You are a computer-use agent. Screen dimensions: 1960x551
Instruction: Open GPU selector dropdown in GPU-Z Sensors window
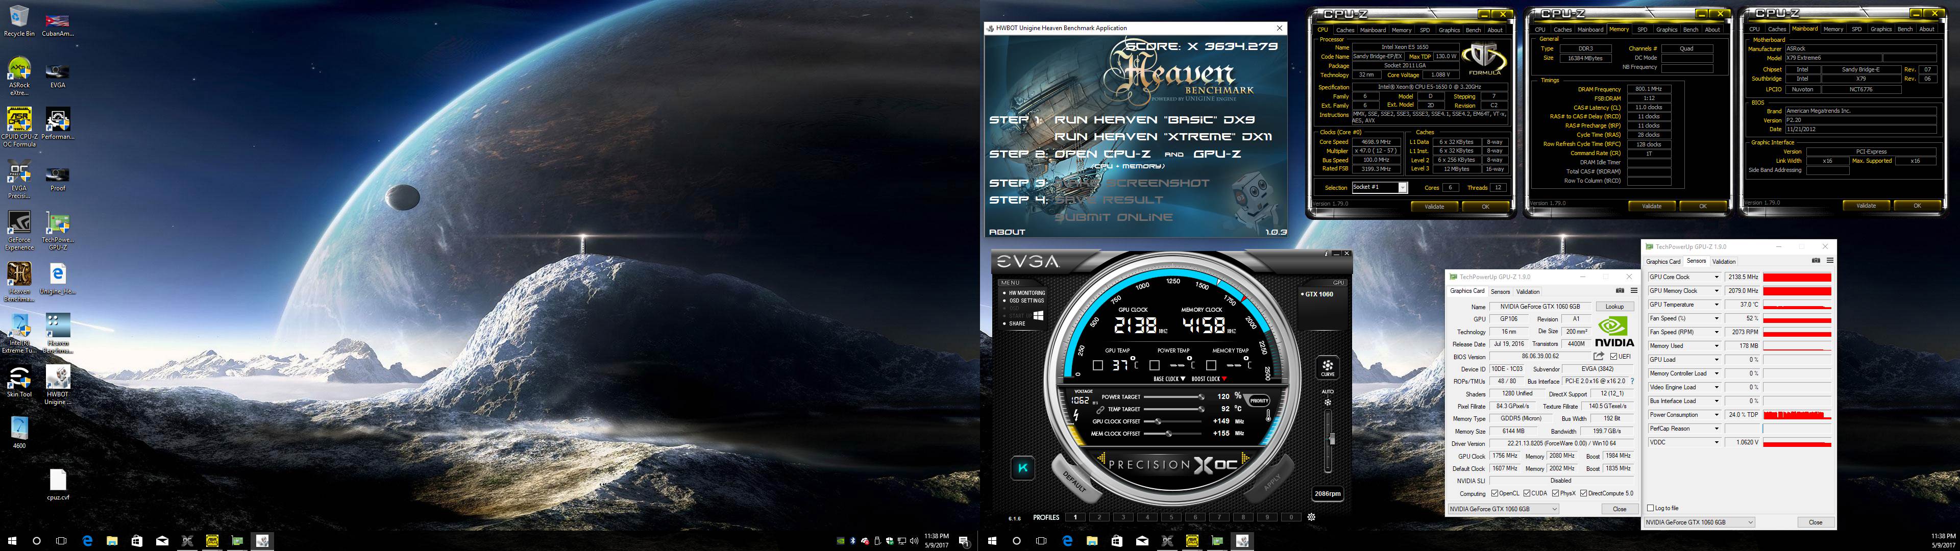click(1699, 522)
